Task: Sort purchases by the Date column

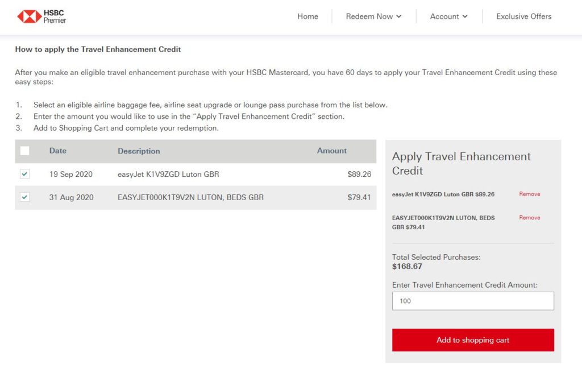Action: tap(57, 150)
